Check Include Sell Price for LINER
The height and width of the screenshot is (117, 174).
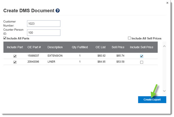tap(142, 62)
